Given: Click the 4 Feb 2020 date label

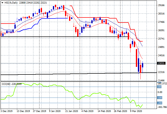Looking at the screenshot, I should pyautogui.click(x=88, y=111).
